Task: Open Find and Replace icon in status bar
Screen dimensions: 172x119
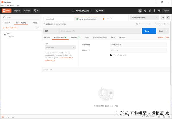Action: (8, 117)
